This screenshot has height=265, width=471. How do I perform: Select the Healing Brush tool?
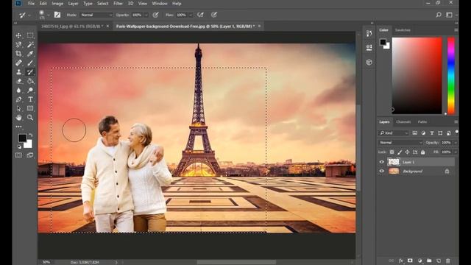pos(18,63)
